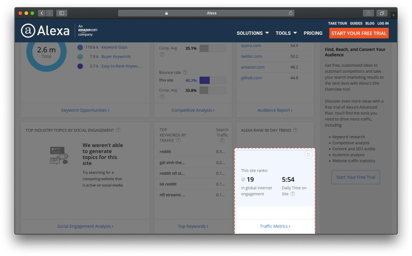412x256 pixels.
Task: Open Keyword Opportunities link
Action: (x=85, y=110)
